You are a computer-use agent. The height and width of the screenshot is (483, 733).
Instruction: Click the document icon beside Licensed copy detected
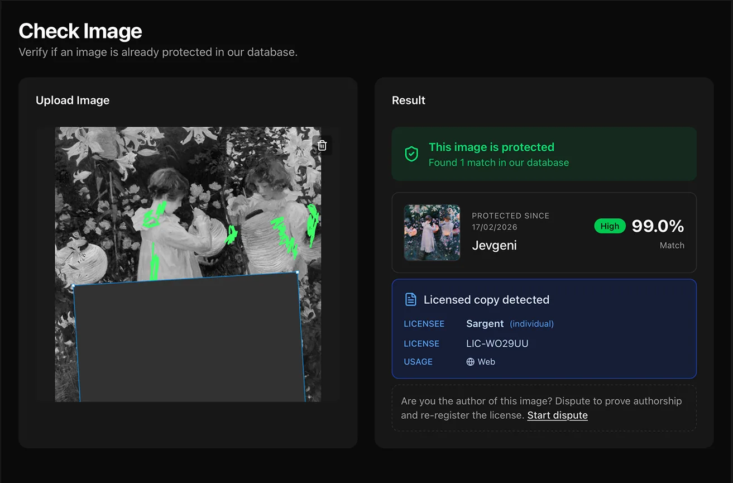coord(411,299)
